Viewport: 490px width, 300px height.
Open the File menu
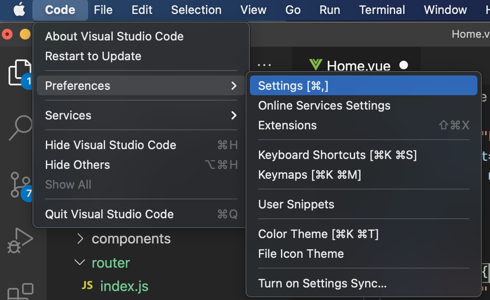[x=103, y=10]
